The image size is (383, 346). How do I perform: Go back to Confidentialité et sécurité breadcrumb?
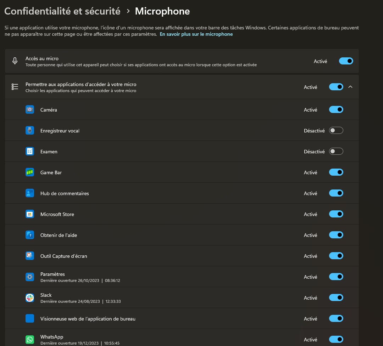(x=62, y=11)
